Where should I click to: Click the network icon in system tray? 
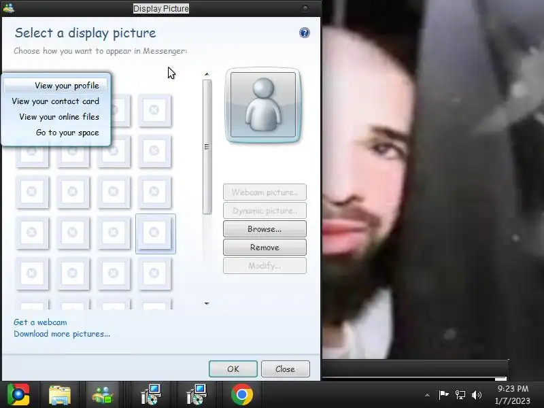[460, 395]
